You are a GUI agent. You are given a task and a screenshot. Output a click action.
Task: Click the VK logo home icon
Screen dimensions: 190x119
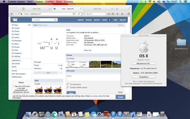[15, 20]
